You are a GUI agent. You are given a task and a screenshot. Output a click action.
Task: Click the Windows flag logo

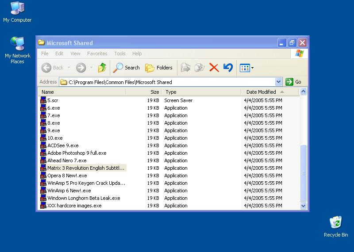click(x=300, y=53)
